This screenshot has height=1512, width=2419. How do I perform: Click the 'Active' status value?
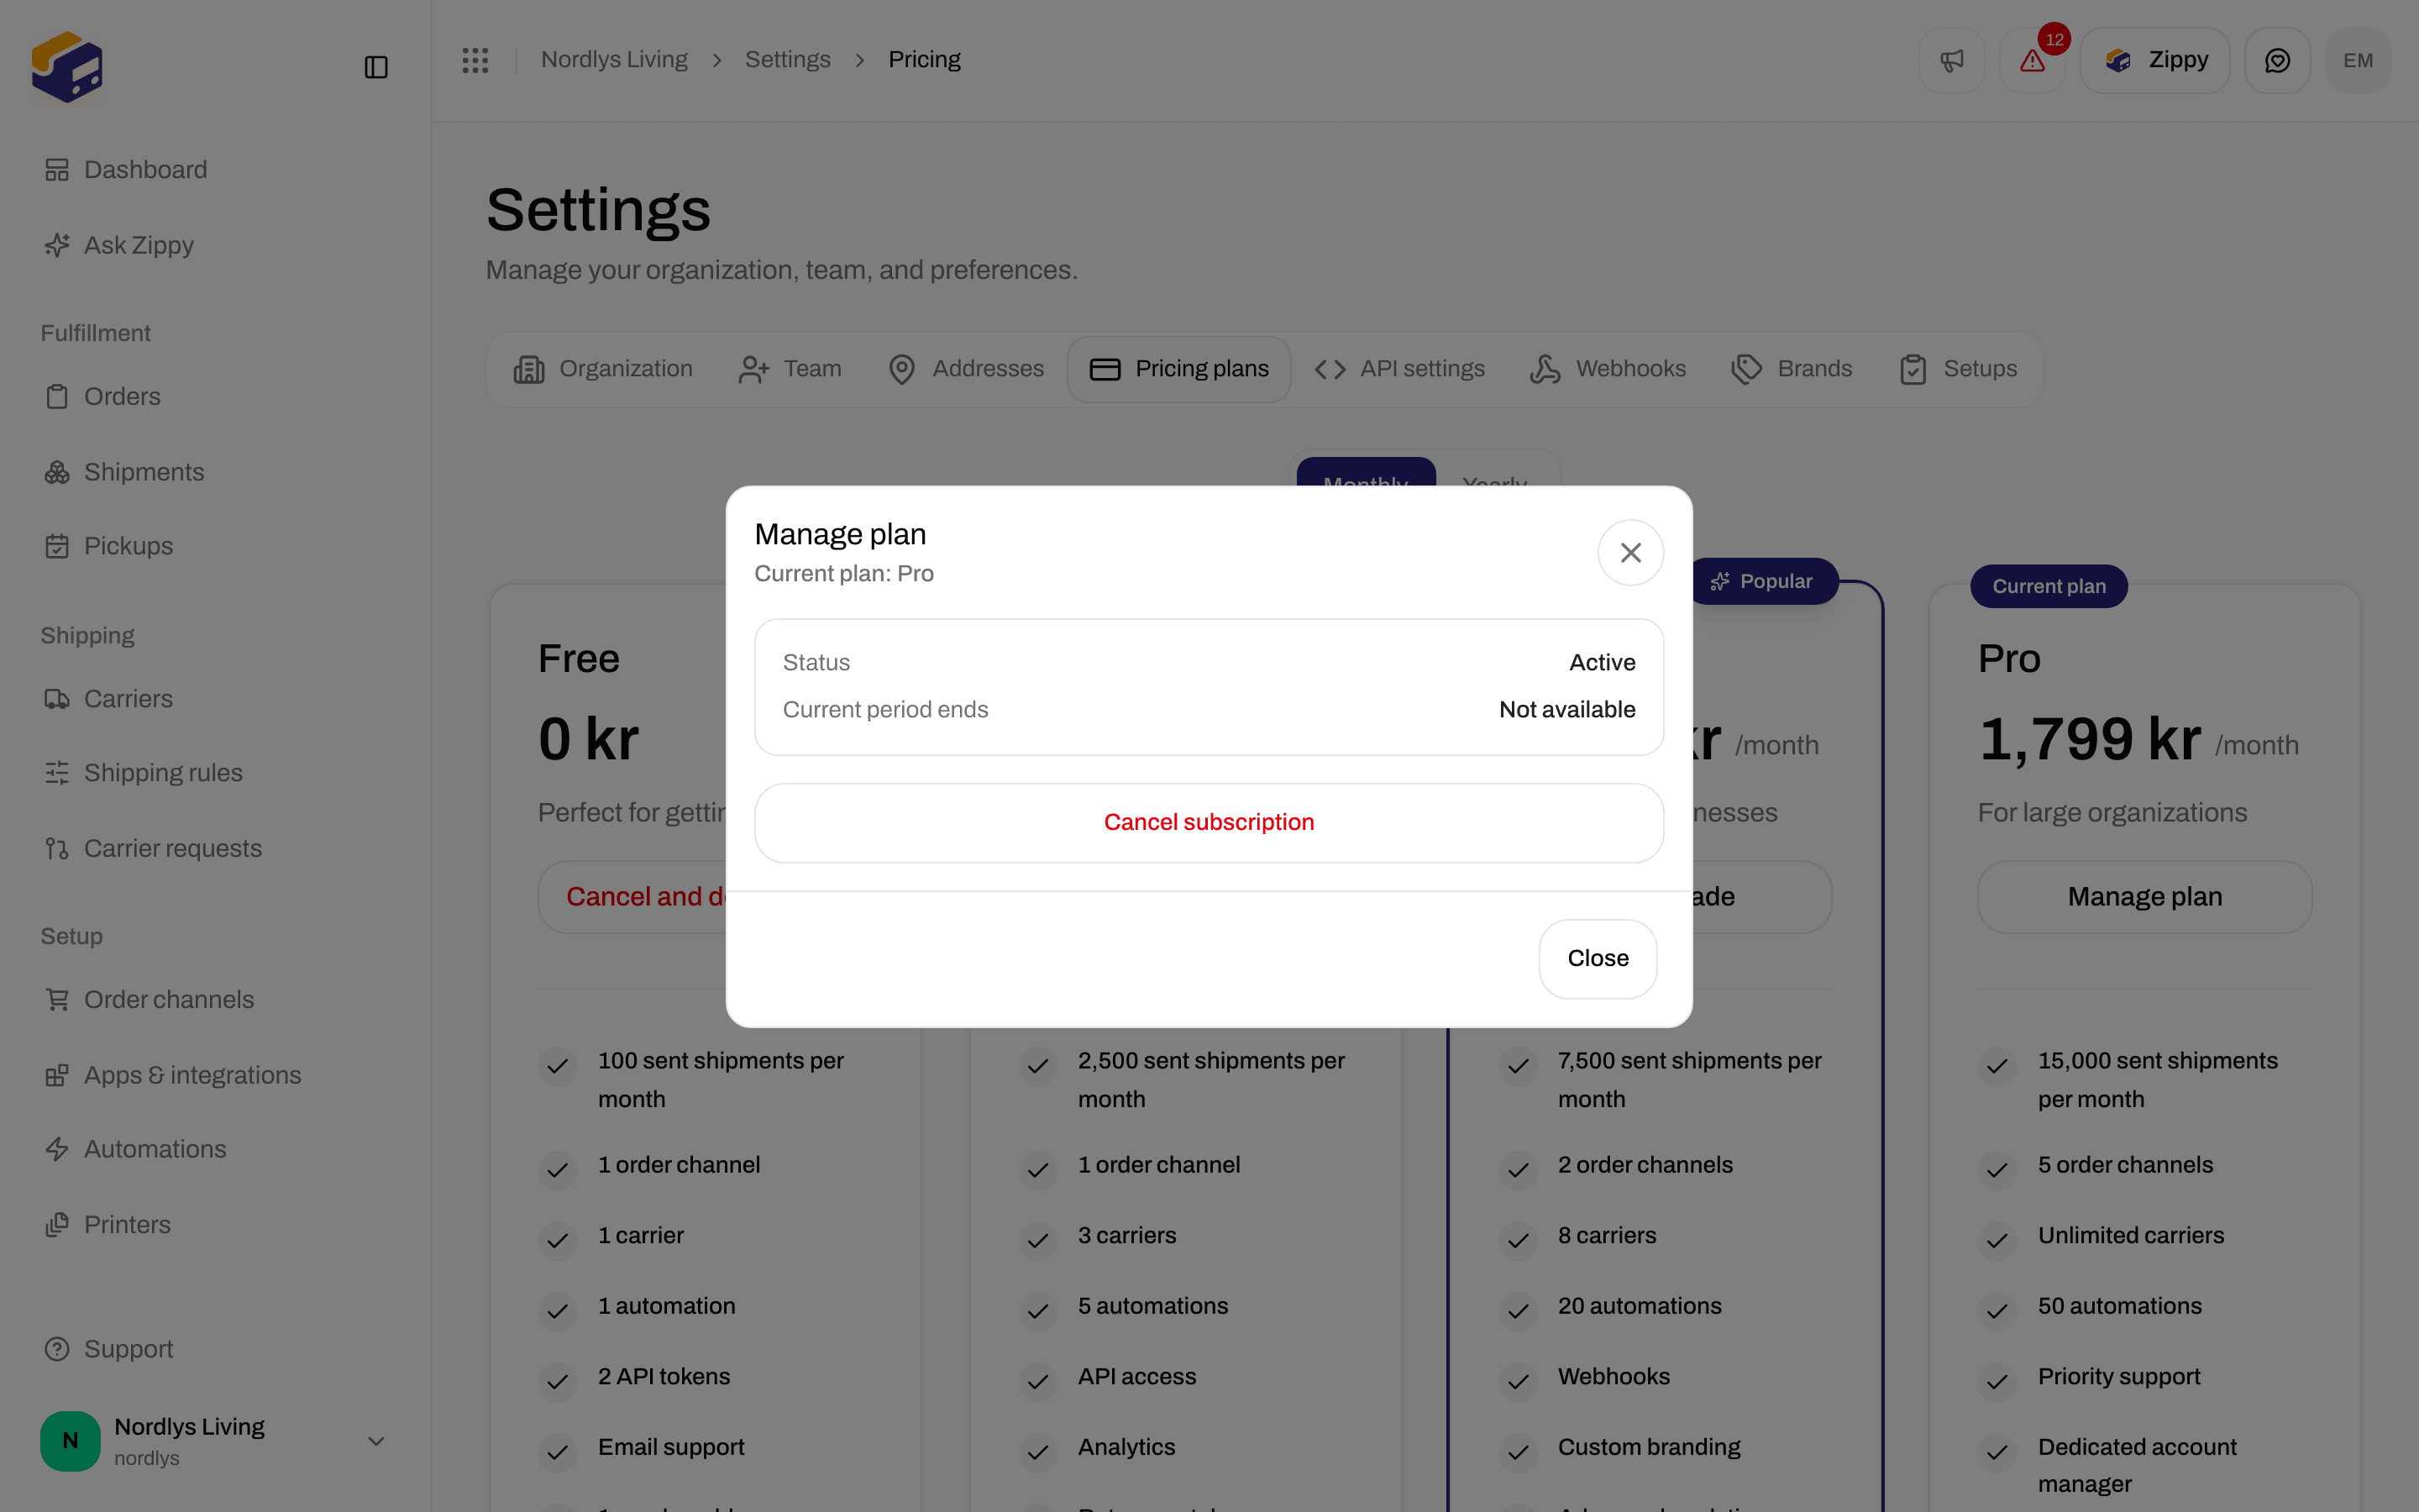click(x=1602, y=663)
